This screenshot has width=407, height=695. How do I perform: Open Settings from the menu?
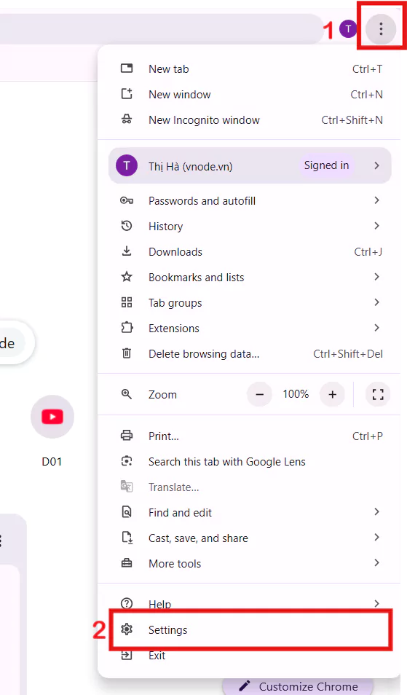250,630
